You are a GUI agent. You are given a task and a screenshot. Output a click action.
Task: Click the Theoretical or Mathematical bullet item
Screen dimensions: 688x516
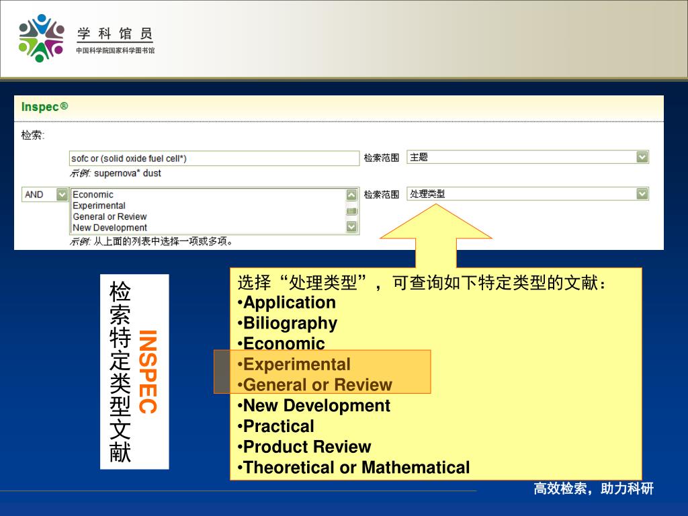353,468
